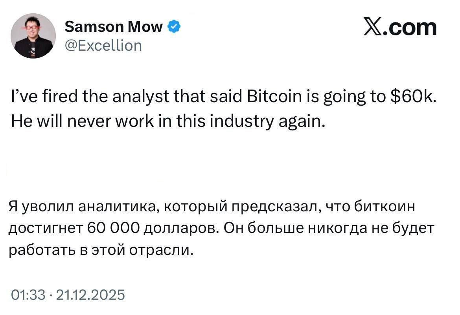The image size is (460, 315).
Task: Open Samson Mow's profile picture
Action: pyautogui.click(x=33, y=36)
